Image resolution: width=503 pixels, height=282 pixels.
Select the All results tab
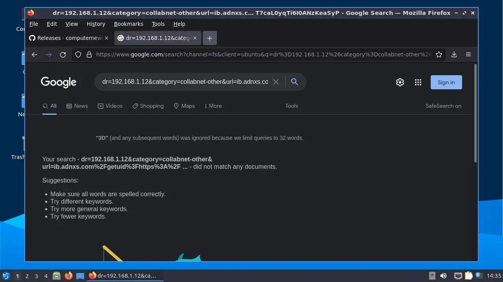(50, 106)
